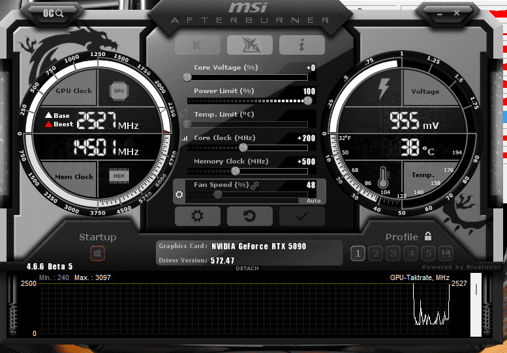Open voltage/frequency curve editor bars icon
This screenshot has width=507, height=353.
click(185, 139)
